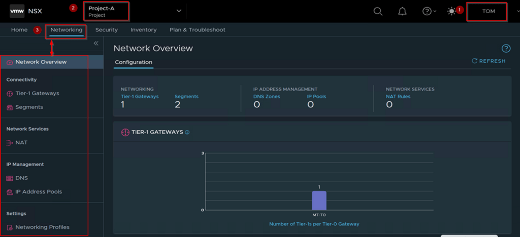This screenshot has height=237, width=520.
Task: Click the Segments sidebar icon
Action: tap(10, 107)
